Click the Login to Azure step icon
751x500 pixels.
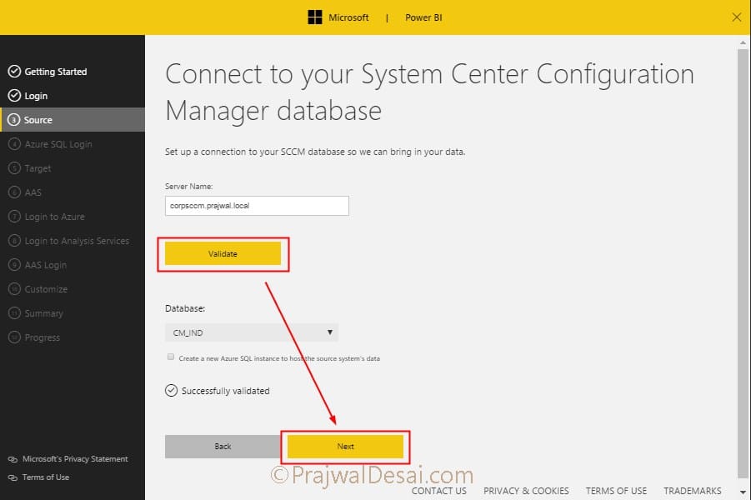pos(14,217)
